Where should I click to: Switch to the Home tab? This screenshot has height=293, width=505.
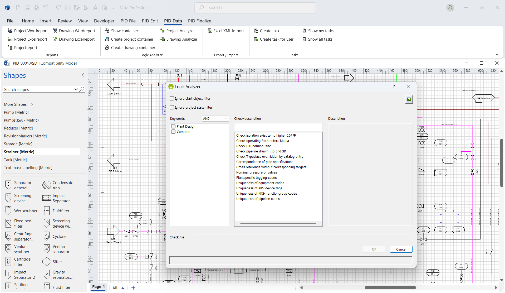point(28,21)
